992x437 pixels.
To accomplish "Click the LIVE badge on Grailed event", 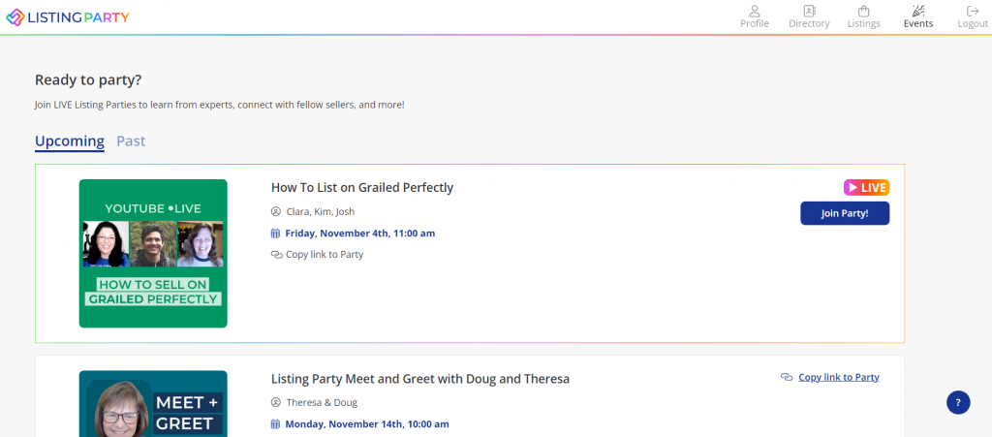I will (866, 188).
